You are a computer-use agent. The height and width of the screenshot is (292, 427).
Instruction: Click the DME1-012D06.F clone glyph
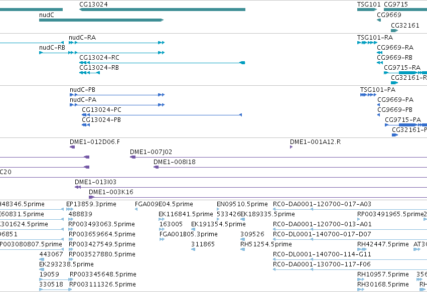(x=72, y=147)
